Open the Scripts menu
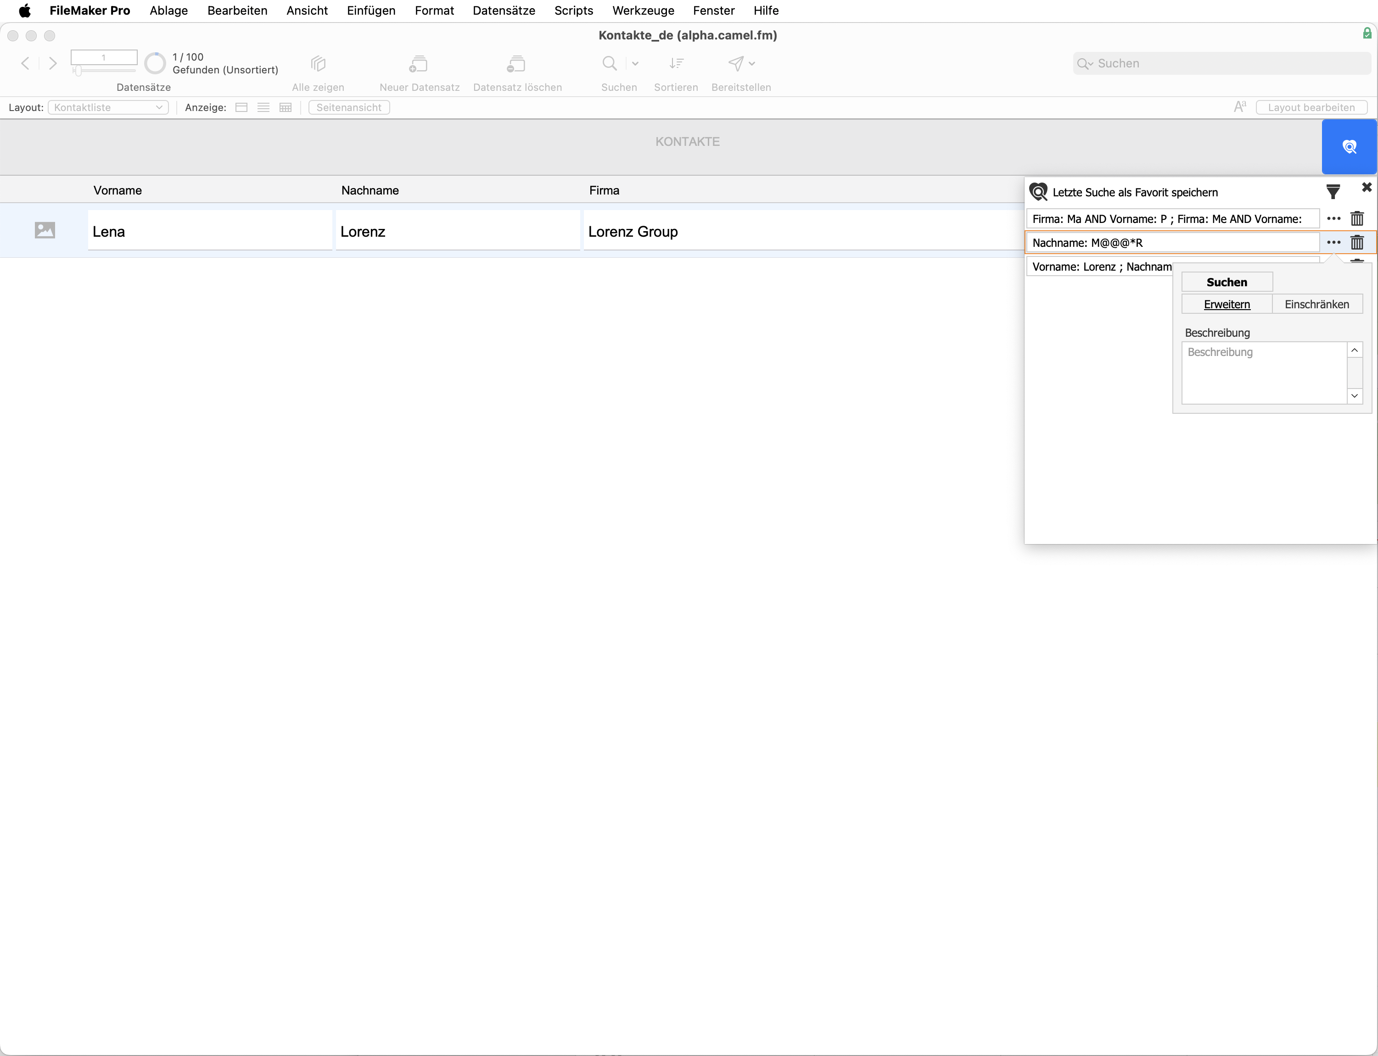1378x1056 pixels. pos(574,11)
